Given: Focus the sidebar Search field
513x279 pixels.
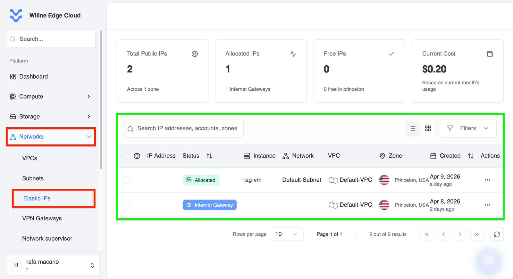Looking at the screenshot, I should pos(51,39).
